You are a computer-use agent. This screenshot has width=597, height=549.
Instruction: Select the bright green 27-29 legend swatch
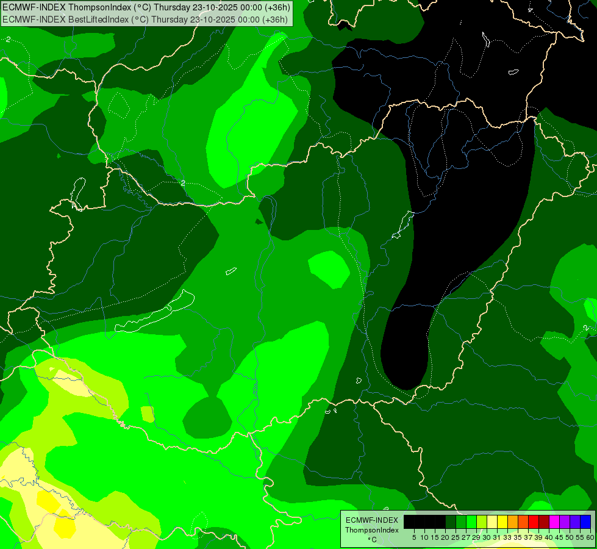coord(471,522)
